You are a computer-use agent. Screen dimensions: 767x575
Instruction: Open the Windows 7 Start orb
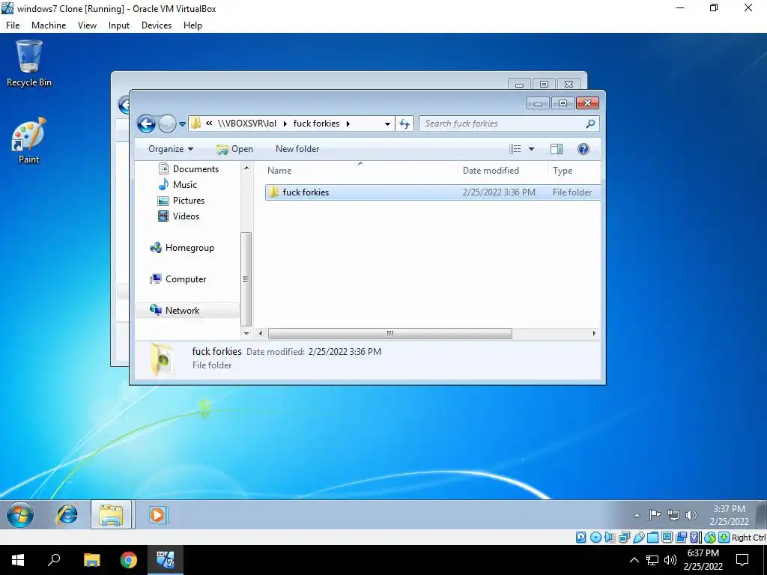pos(20,514)
